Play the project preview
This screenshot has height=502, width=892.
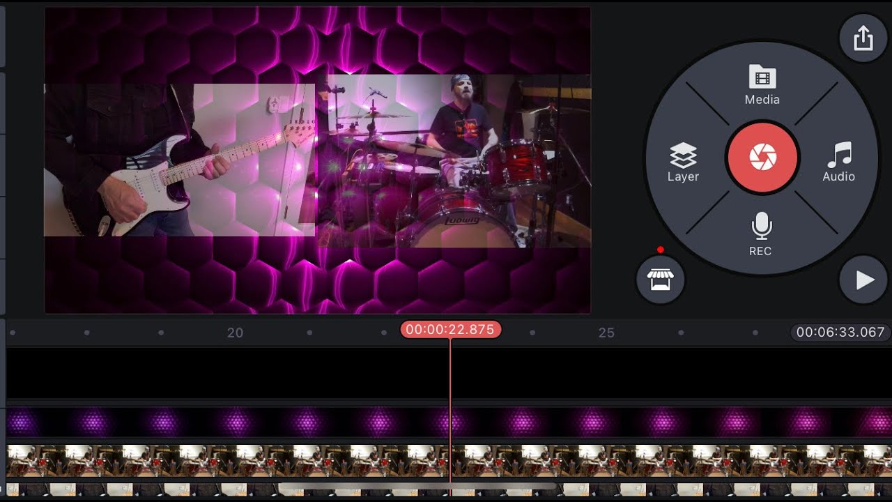863,280
